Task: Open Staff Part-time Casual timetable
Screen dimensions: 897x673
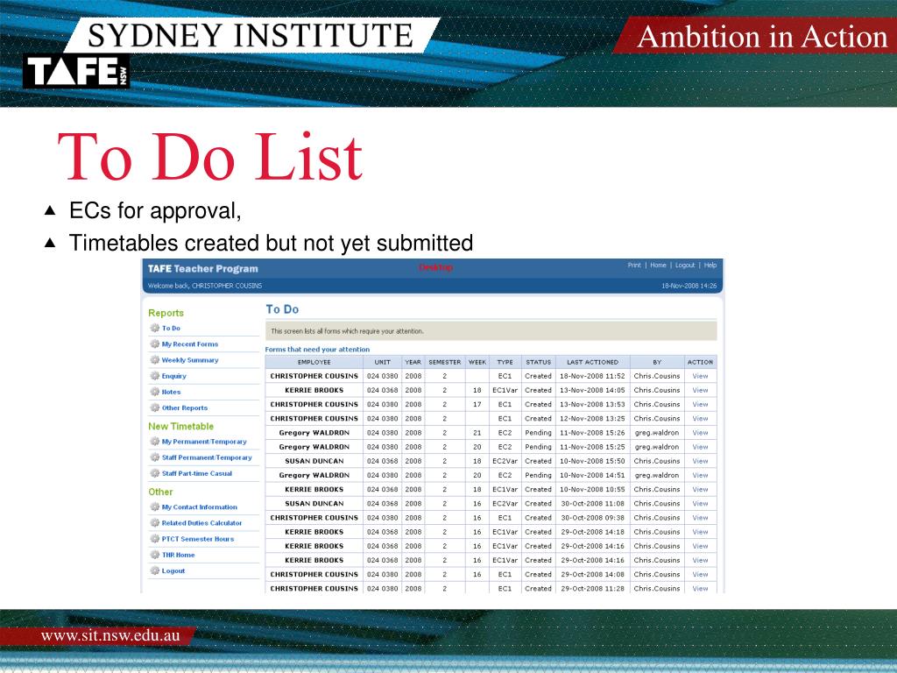Action: pos(197,474)
